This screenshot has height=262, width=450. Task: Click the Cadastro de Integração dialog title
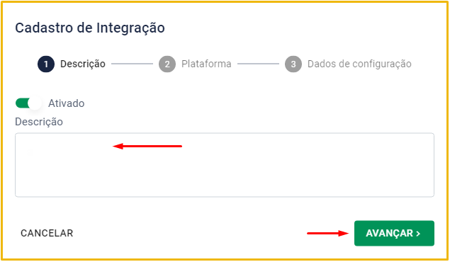[x=90, y=28]
